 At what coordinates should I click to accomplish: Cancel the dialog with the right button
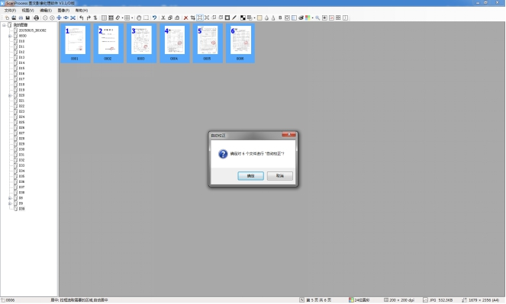click(280, 176)
